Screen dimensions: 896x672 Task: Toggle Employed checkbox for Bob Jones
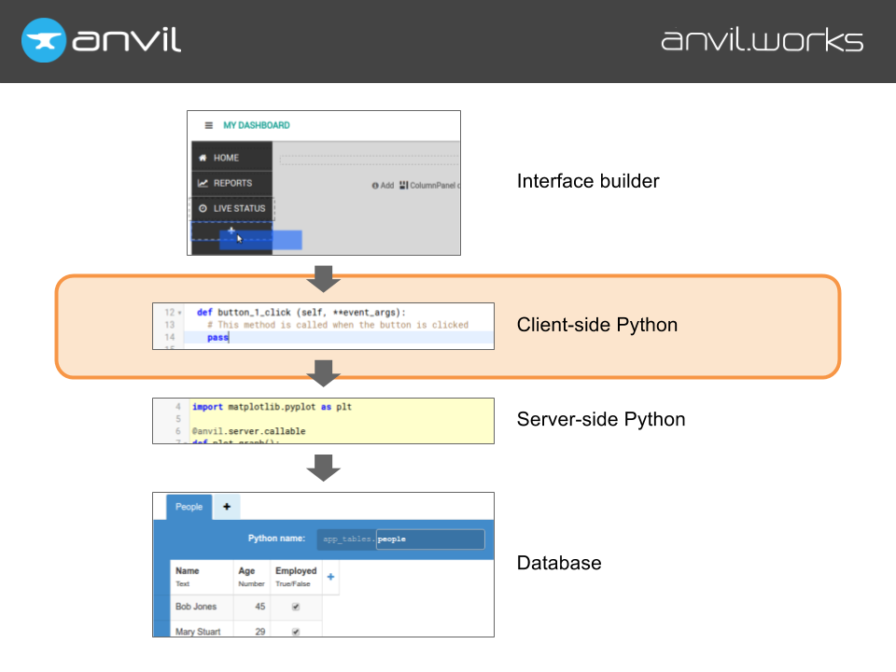click(x=296, y=607)
